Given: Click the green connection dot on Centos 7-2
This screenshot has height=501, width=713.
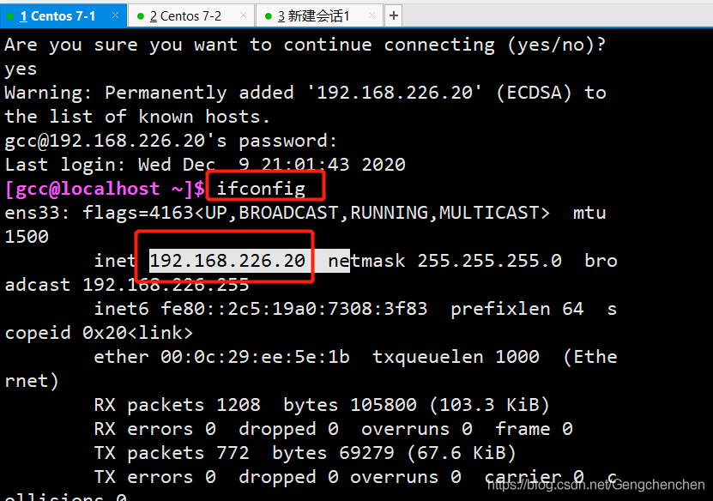Looking at the screenshot, I should coord(140,16).
